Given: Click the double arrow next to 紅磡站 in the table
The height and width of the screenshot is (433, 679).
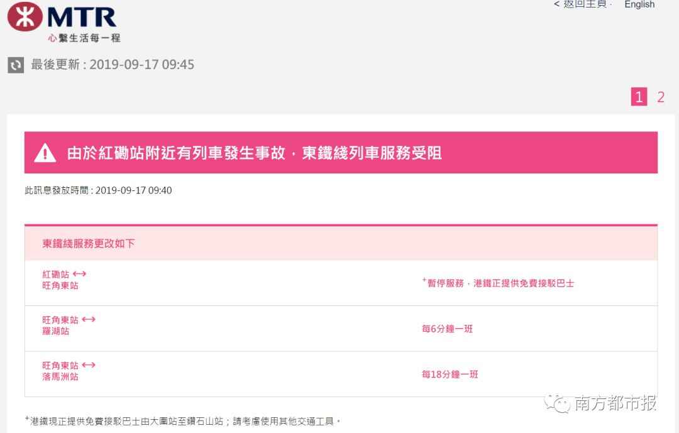Looking at the screenshot, I should tap(79, 274).
